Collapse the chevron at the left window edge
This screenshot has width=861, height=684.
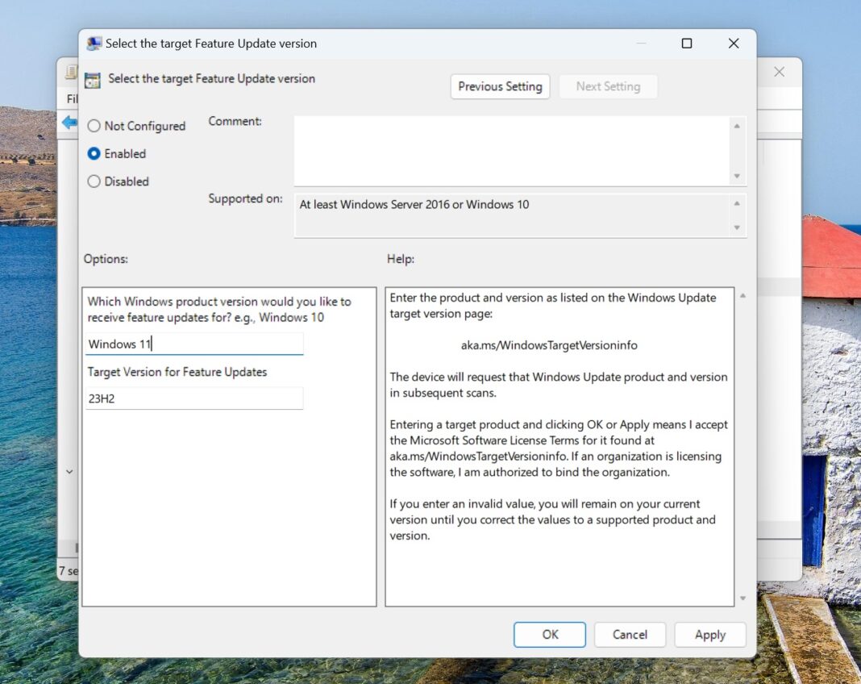(x=69, y=471)
